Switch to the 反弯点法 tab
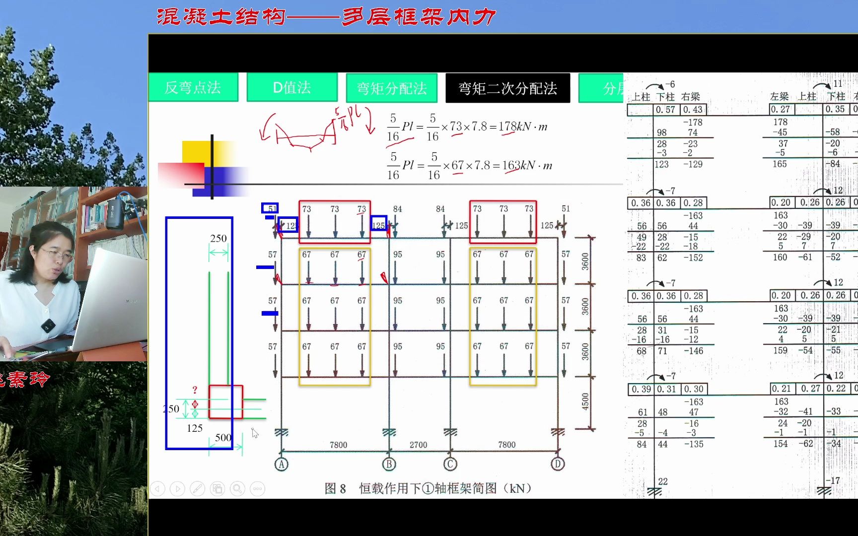858x536 pixels. click(193, 87)
